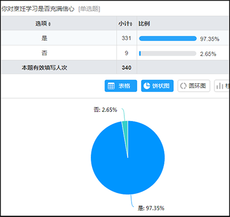Click the 97.35% progress bar for 是
This screenshot has width=230, height=217.
click(168, 38)
